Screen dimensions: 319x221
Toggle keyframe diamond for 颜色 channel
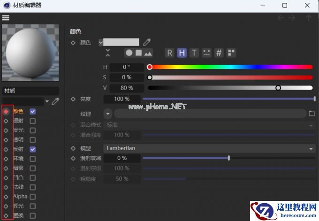pyautogui.click(x=6, y=111)
